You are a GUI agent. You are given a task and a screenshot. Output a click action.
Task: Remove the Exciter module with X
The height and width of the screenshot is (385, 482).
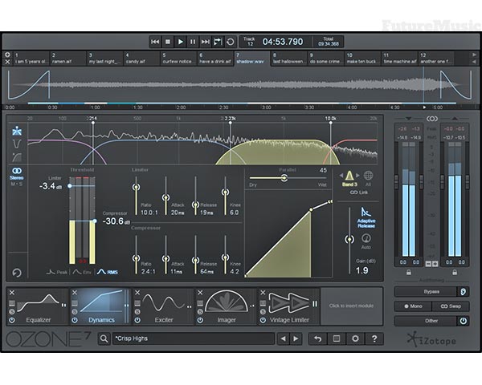click(x=137, y=292)
